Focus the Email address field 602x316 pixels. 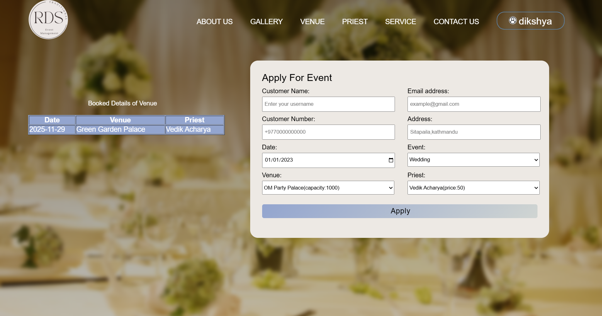(x=474, y=104)
